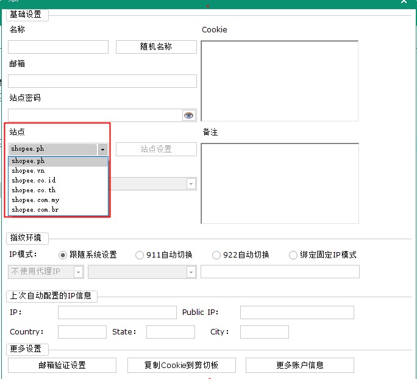The height and width of the screenshot is (379, 417).
Task: Collapse the shopee.ph site dropdown arrow
Action: click(102, 150)
